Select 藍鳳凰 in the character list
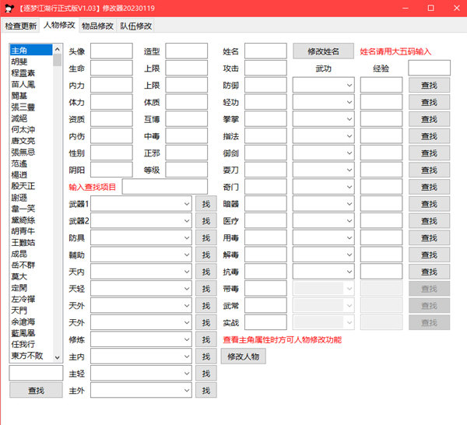The width and height of the screenshot is (467, 425). pos(31,333)
